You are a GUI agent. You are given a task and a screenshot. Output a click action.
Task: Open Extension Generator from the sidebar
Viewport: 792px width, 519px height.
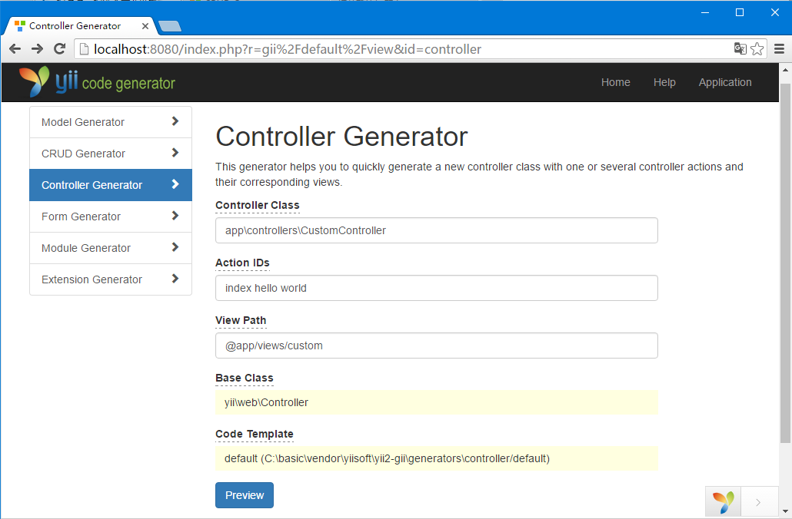[x=111, y=279]
